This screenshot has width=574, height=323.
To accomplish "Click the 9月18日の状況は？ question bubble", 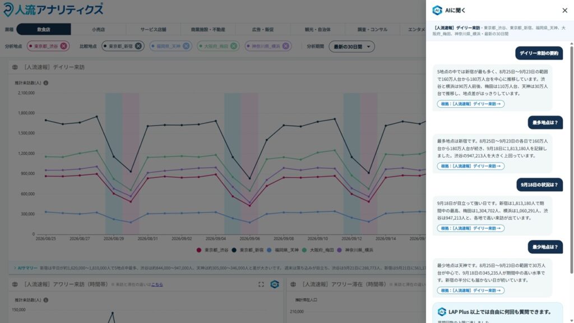I will click(x=539, y=185).
